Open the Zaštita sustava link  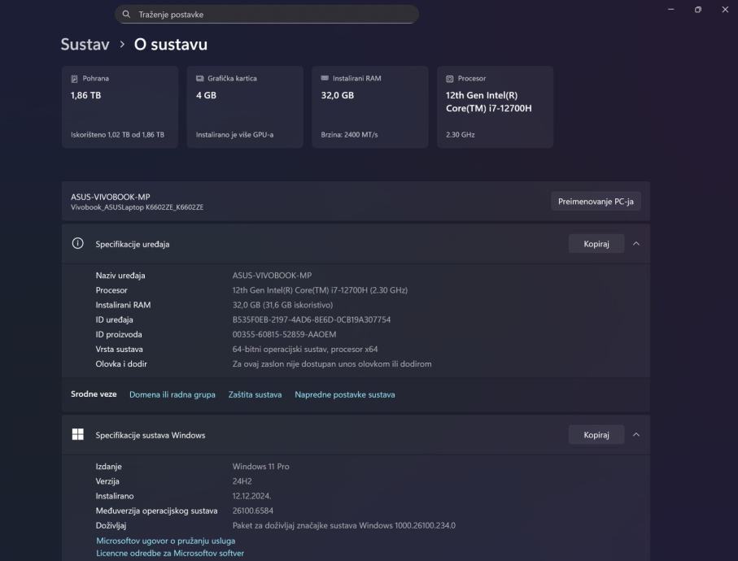click(x=255, y=394)
